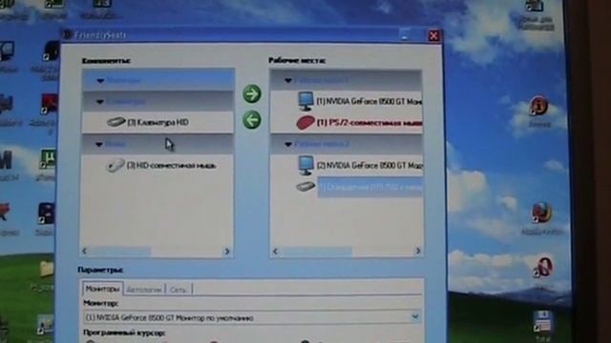Collapse the first Рабочее место group

click(x=288, y=80)
